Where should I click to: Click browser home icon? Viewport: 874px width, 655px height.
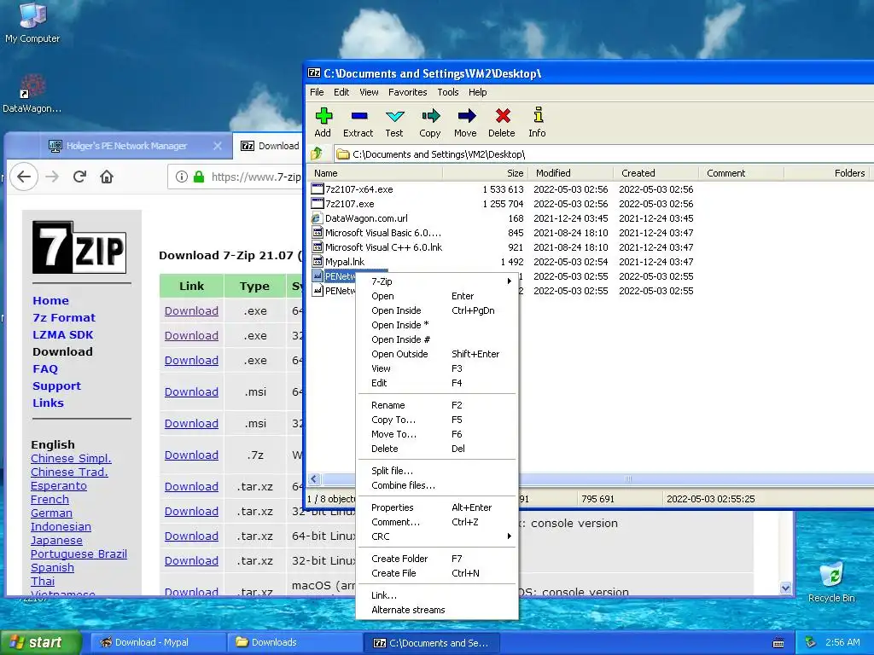[107, 177]
